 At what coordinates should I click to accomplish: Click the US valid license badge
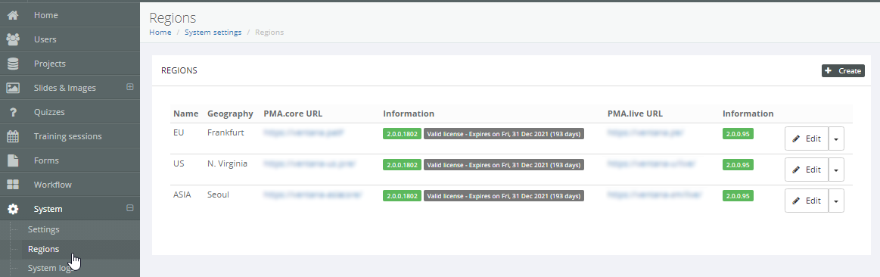(504, 165)
